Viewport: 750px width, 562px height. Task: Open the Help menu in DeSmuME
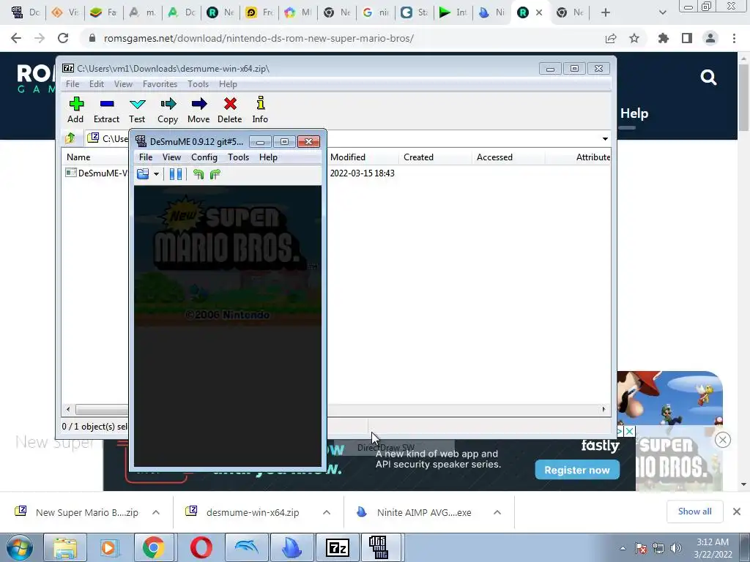point(268,157)
